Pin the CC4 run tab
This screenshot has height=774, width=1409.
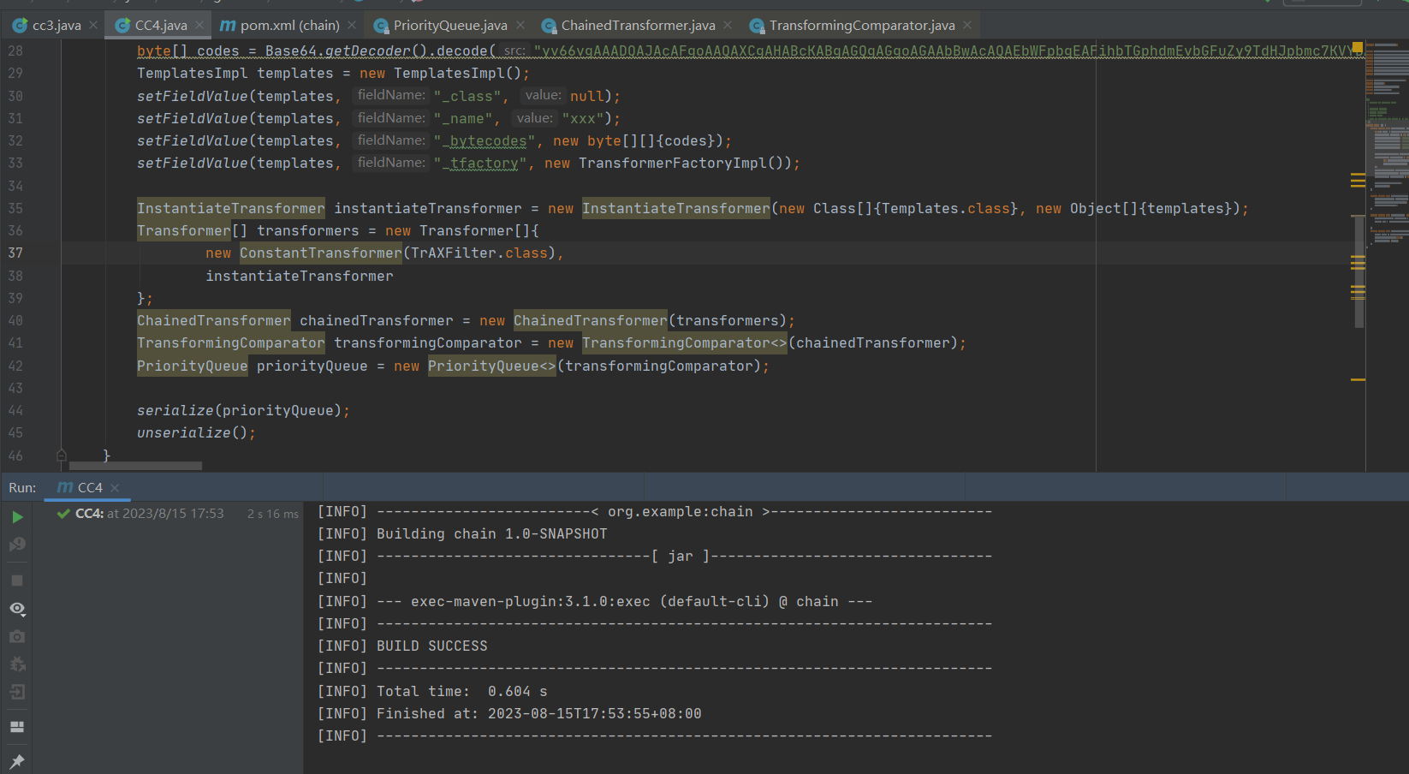pos(17,761)
